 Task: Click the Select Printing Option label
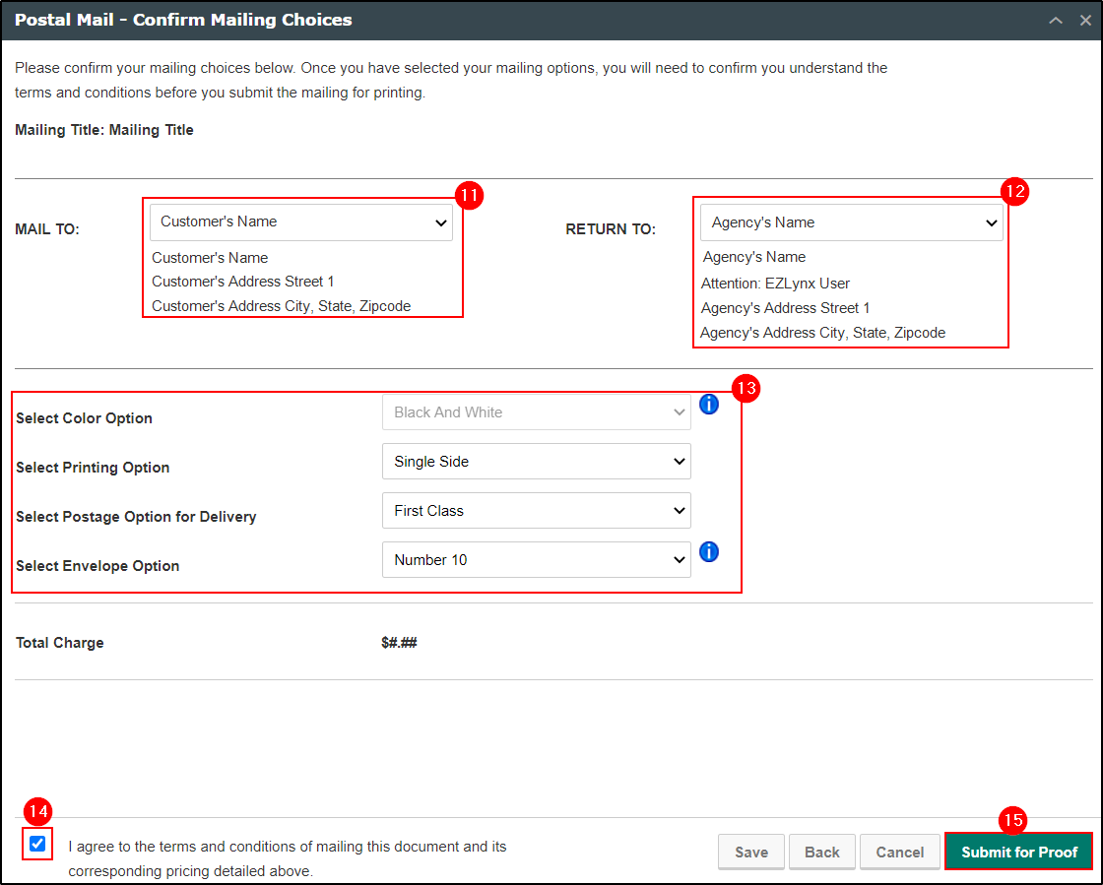(x=93, y=468)
